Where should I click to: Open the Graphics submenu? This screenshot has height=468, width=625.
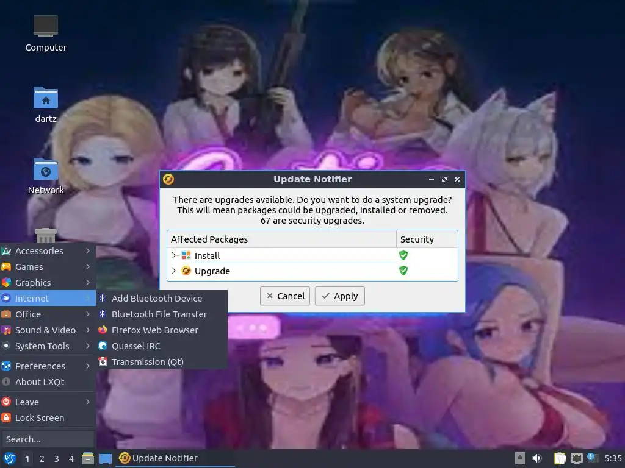48,283
